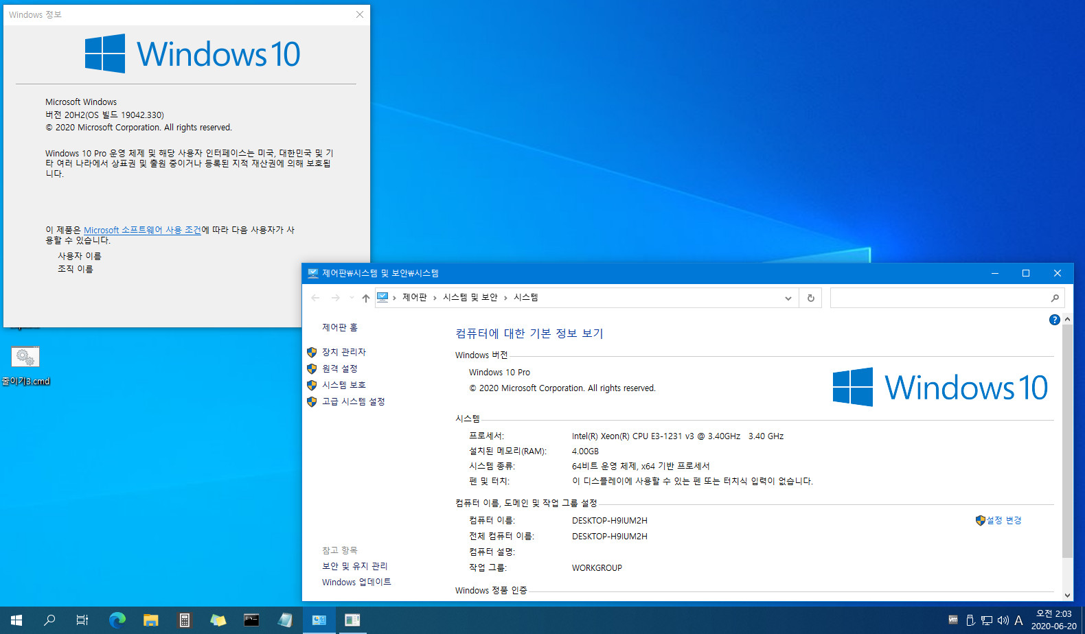
Task: Expand the chevron after 시스템 및 보안 breadcrumb
Action: pos(505,298)
